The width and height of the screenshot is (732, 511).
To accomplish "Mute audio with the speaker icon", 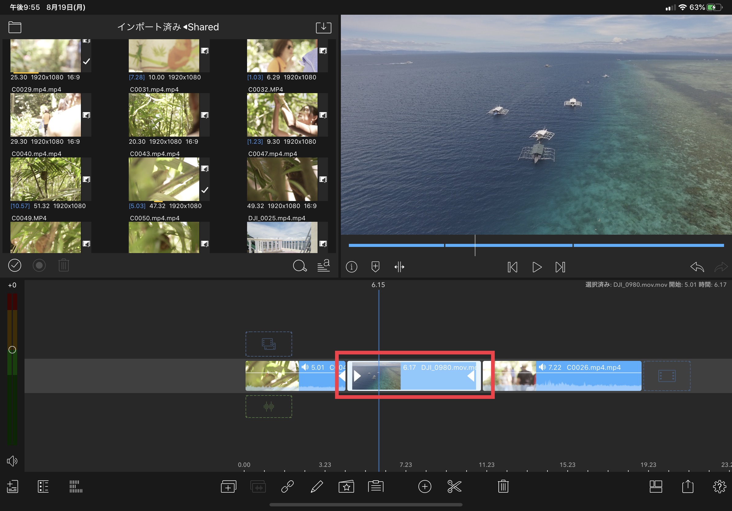I will [12, 461].
